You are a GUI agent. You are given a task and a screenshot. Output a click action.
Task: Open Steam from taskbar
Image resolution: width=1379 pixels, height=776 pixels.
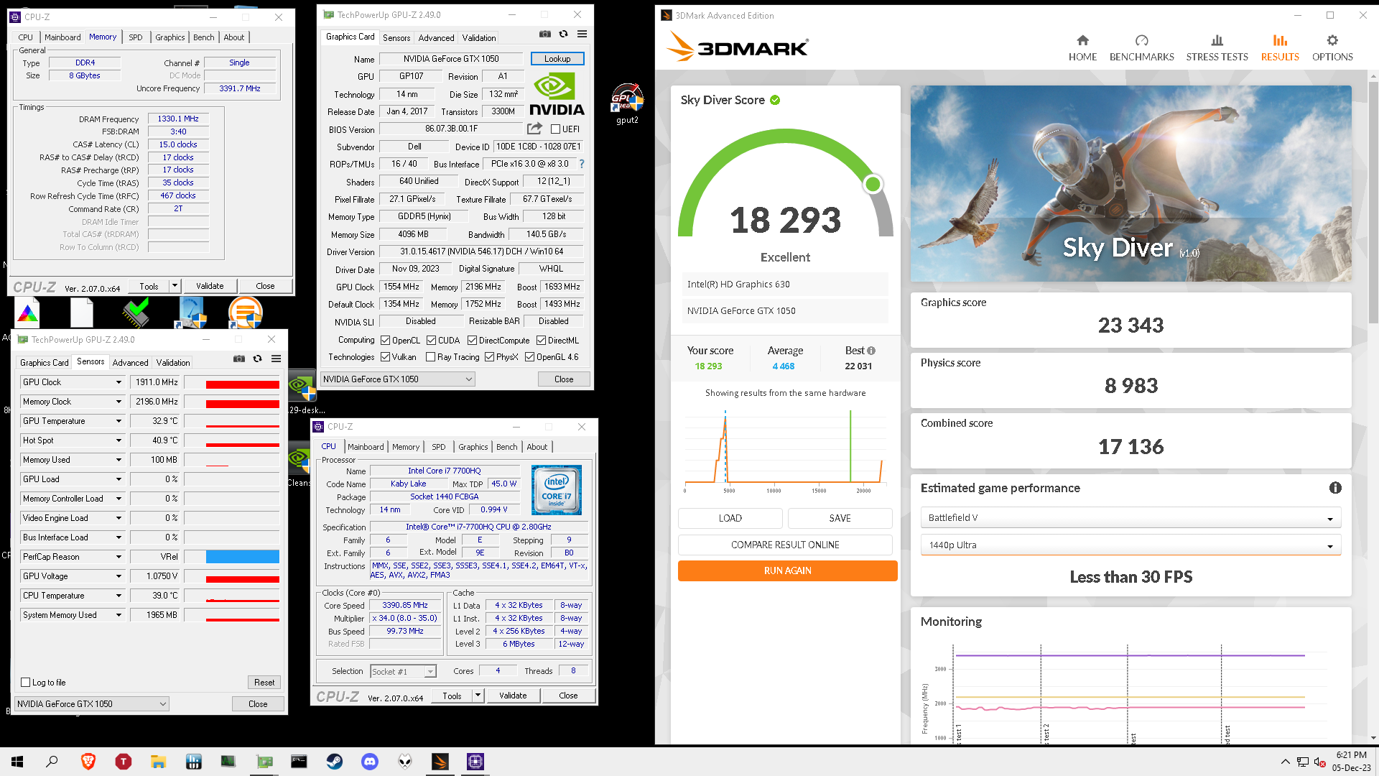[335, 762]
